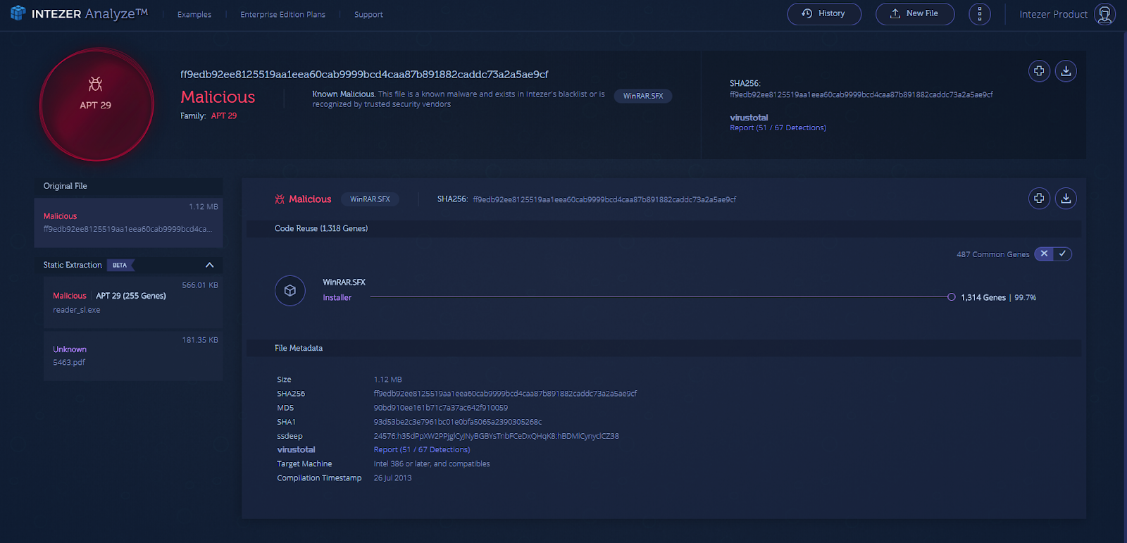Click the New File upload button
This screenshot has height=543, width=1127.
[x=915, y=14]
